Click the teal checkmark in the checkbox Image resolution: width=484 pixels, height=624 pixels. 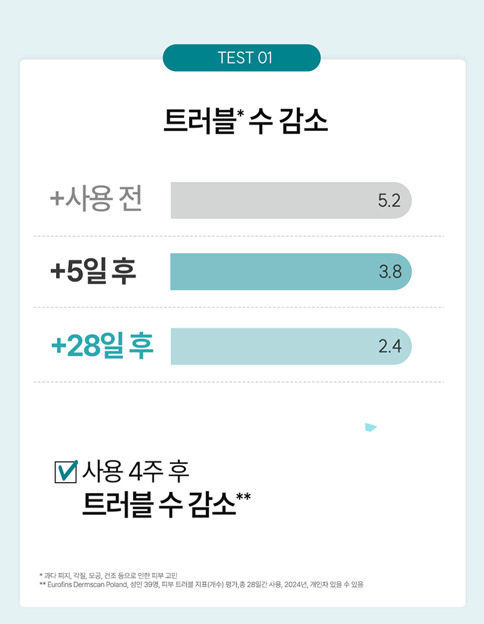pyautogui.click(x=67, y=470)
